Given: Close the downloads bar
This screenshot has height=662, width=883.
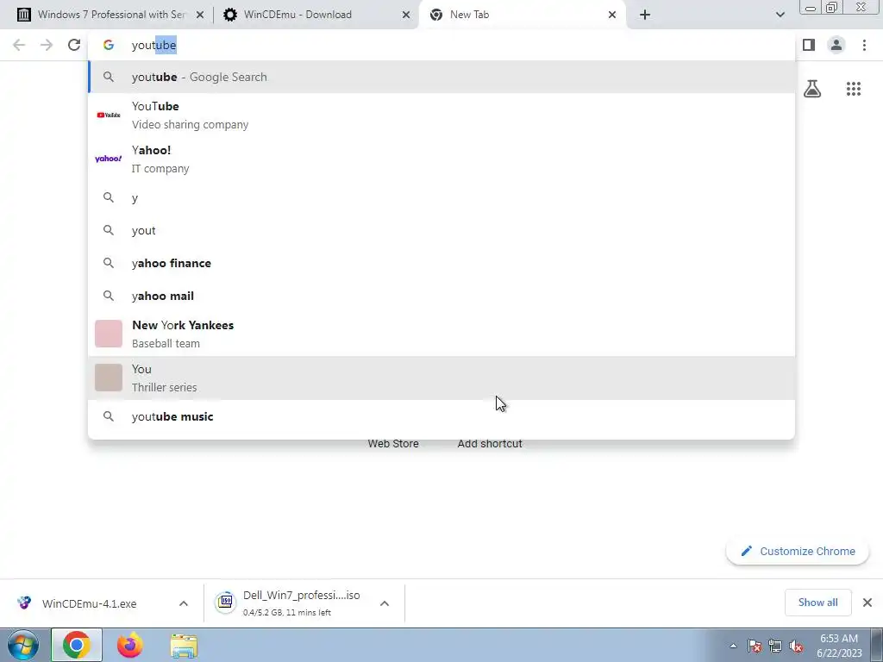Looking at the screenshot, I should 867,603.
